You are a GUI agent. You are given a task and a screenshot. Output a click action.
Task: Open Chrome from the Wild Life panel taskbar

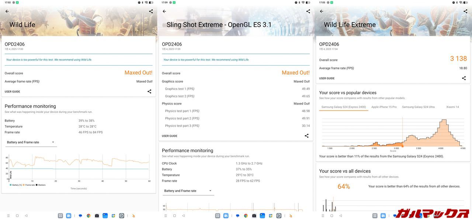click(x=88, y=216)
